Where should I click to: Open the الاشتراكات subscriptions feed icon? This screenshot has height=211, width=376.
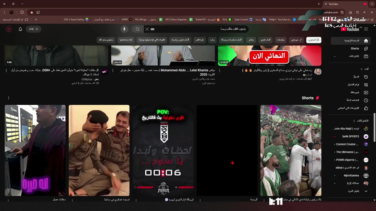tap(366, 56)
